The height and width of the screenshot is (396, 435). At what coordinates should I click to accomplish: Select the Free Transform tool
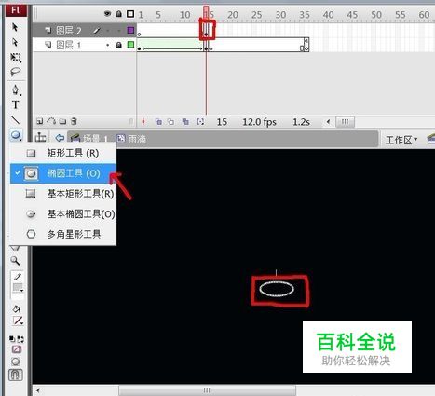tap(16, 57)
